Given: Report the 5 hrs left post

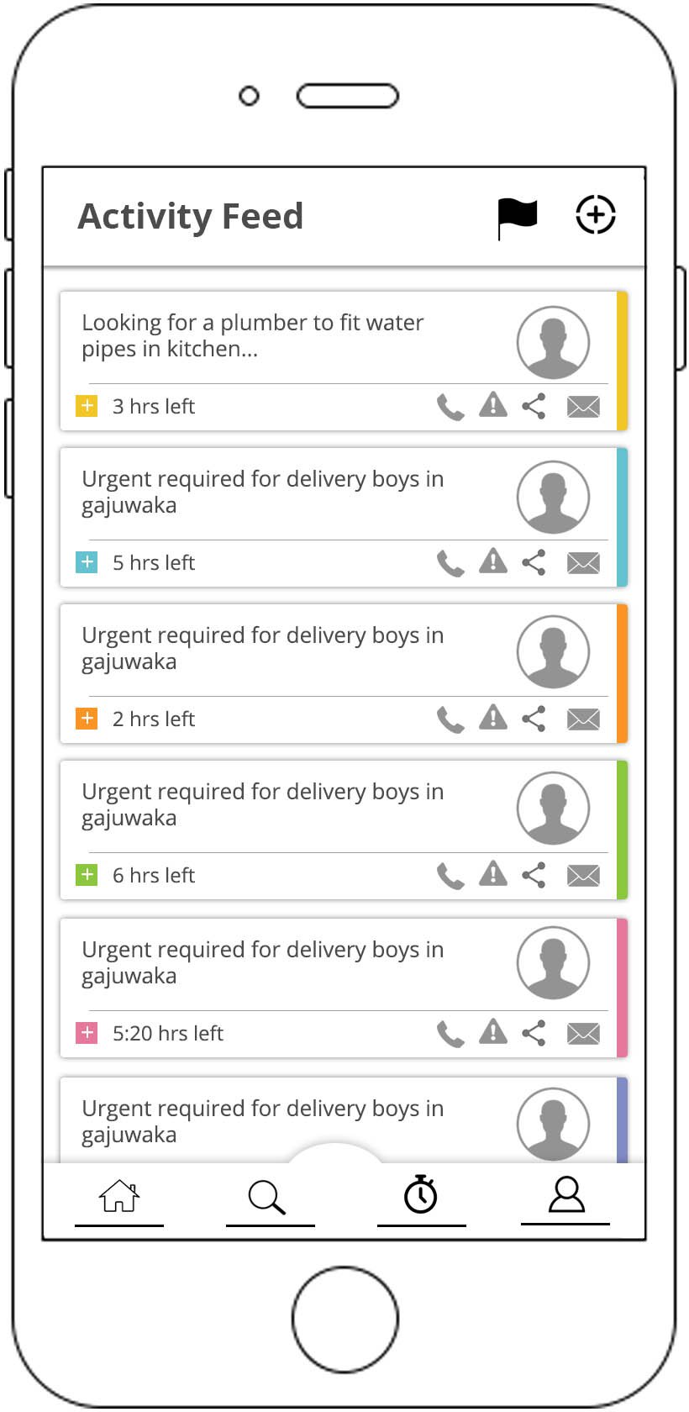Looking at the screenshot, I should [x=493, y=561].
